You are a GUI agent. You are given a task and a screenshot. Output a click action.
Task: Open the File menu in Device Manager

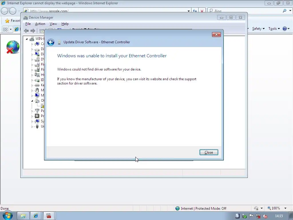[28, 24]
